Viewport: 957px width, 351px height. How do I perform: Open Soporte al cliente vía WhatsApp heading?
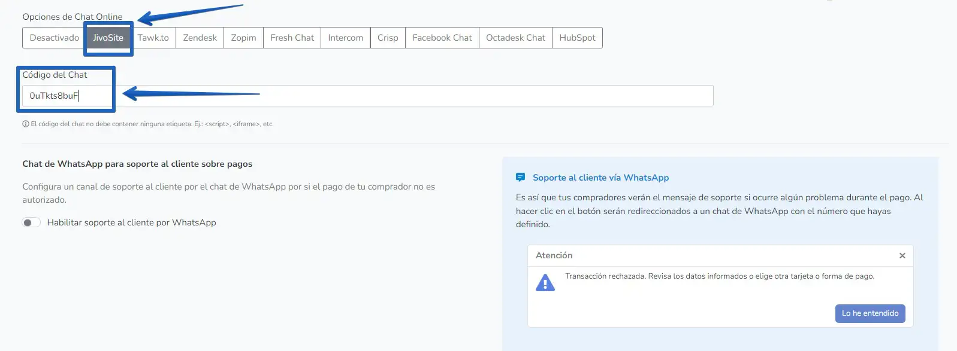600,178
